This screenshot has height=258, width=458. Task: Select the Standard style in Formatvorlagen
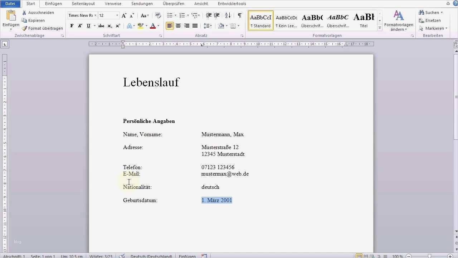(260, 20)
